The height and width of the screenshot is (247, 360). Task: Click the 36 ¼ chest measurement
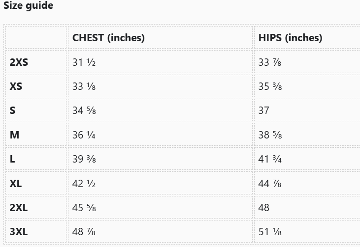click(x=84, y=135)
